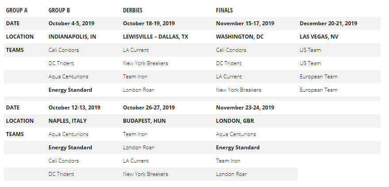The width and height of the screenshot is (389, 187).
Task: Click WASHINGTON, DC location cell
Action: [x=240, y=37]
